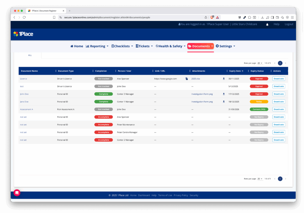The image size is (304, 213).
Task: Download Investigation Form.png for Jane Doe
Action: (224, 101)
